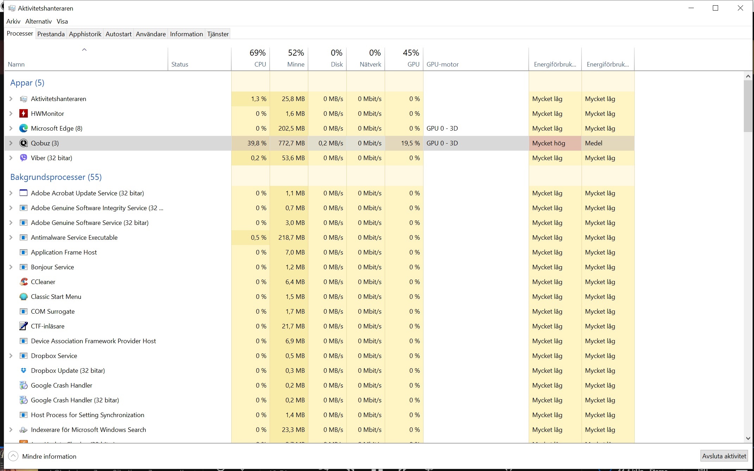This screenshot has height=471, width=754.
Task: Click the Application Frame Host icon
Action: (x=24, y=252)
